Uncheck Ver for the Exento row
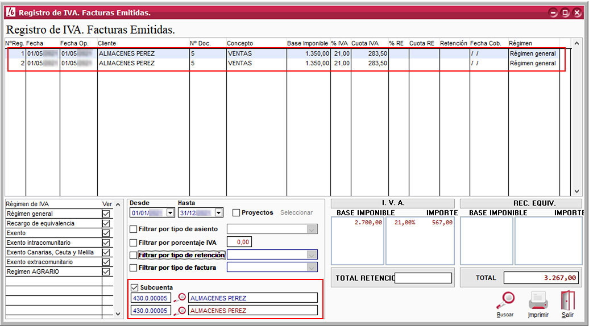This screenshot has height=326, width=589. (106, 233)
